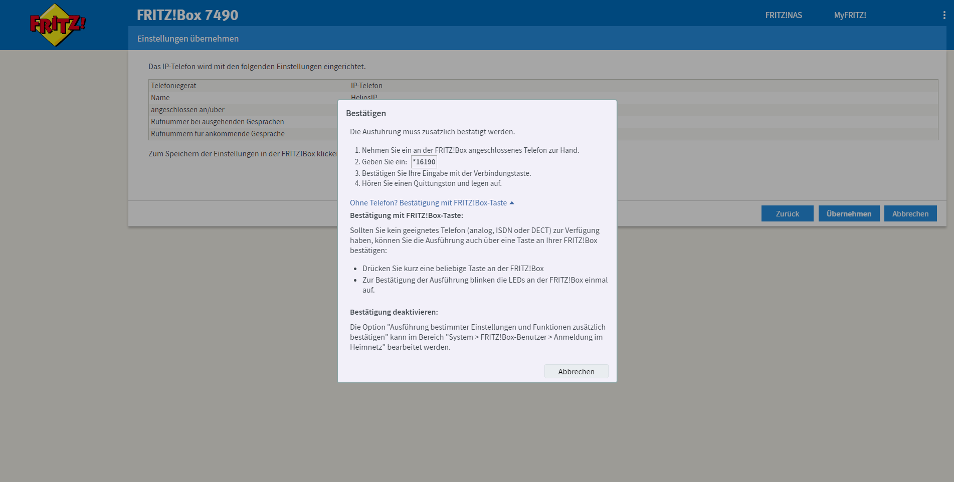Click the 'Einstellungen übernehmen' page heading
The width and height of the screenshot is (954, 482).
188,39
